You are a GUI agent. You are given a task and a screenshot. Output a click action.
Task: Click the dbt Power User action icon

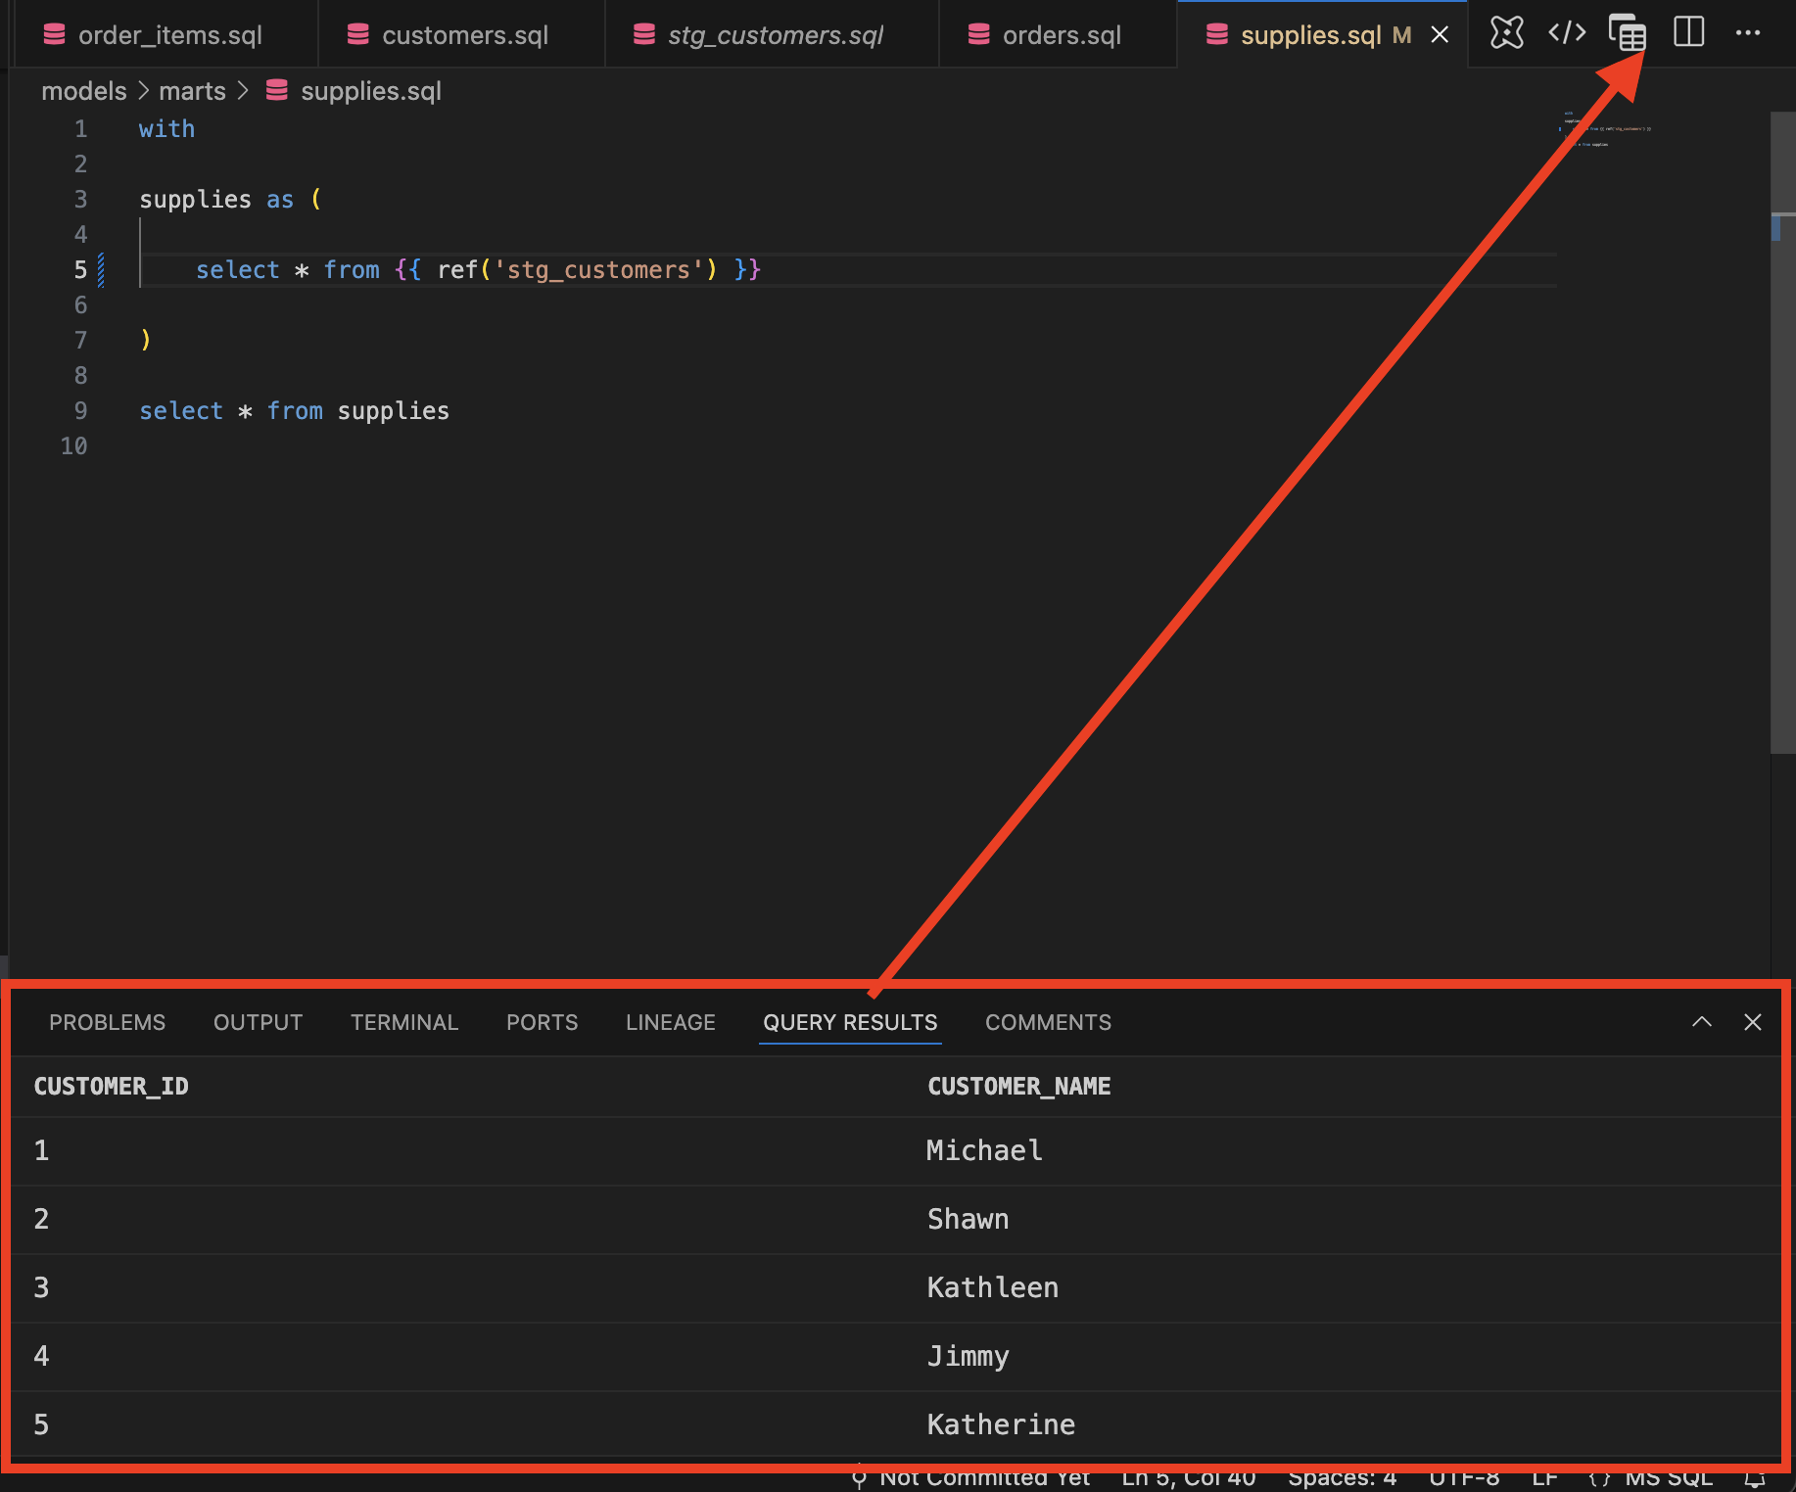1505,32
